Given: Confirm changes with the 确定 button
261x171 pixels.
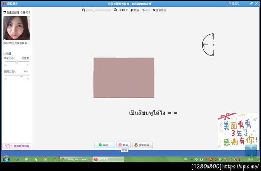Looking at the screenshot, I should click(x=104, y=145).
